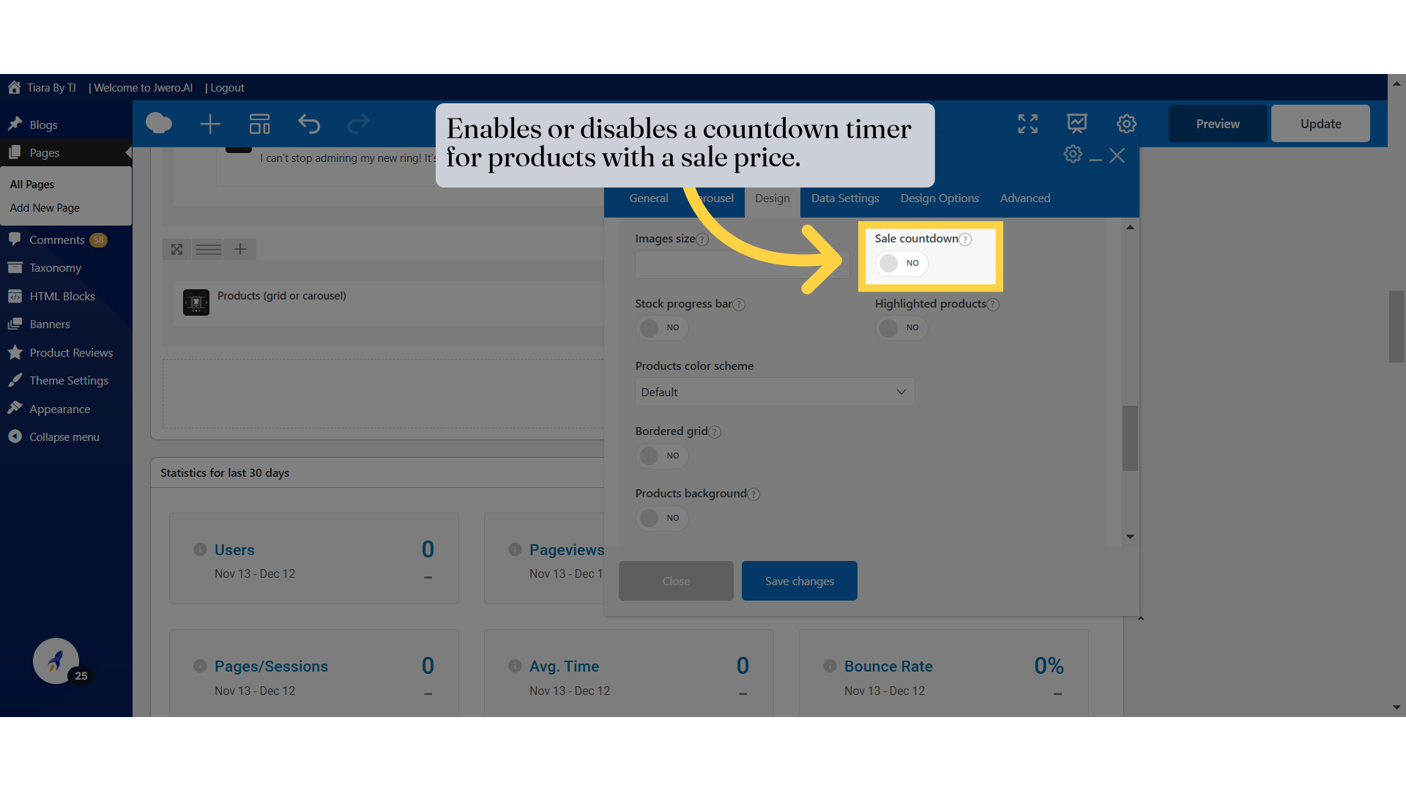Click the plus add element icon
Screen dimensions: 1406x791
(x=210, y=124)
